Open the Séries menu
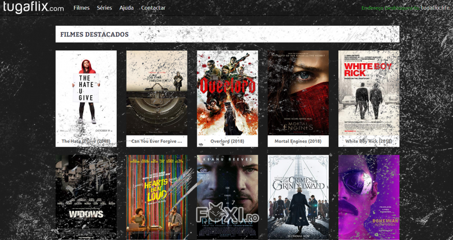Screen dimensions: 453x240 pyautogui.click(x=104, y=8)
